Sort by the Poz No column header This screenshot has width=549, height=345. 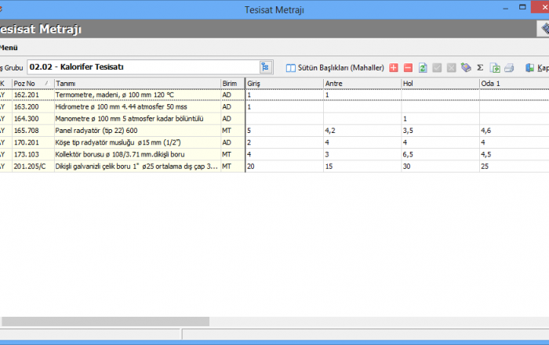point(31,83)
